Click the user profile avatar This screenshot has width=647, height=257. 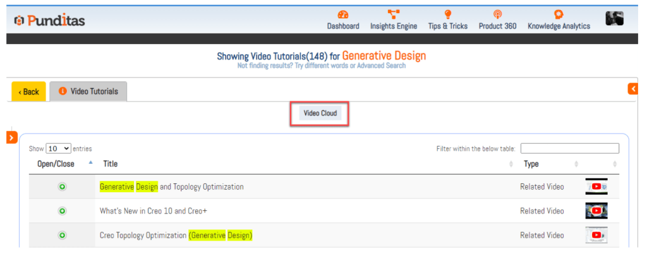614,19
